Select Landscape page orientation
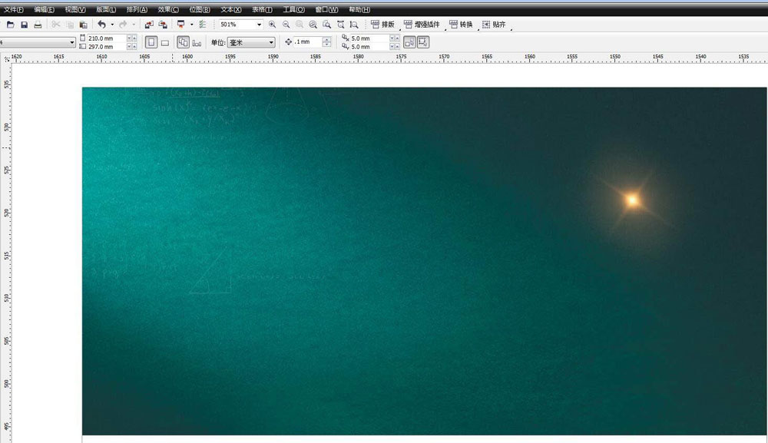 165,42
